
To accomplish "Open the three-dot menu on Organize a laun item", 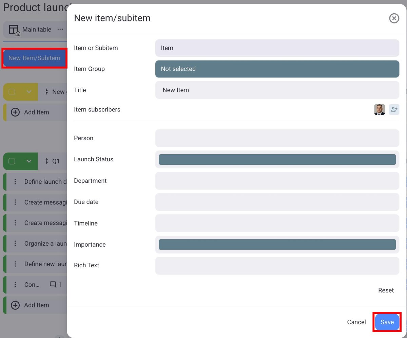I will [15, 243].
